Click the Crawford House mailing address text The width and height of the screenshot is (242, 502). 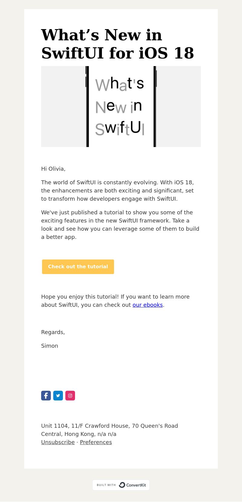pyautogui.click(x=110, y=430)
